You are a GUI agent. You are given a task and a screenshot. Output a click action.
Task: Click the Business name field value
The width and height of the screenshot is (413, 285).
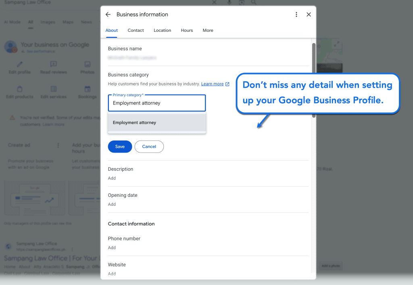tap(132, 58)
